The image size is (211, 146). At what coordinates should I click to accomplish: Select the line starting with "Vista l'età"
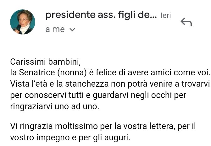tap(110, 84)
